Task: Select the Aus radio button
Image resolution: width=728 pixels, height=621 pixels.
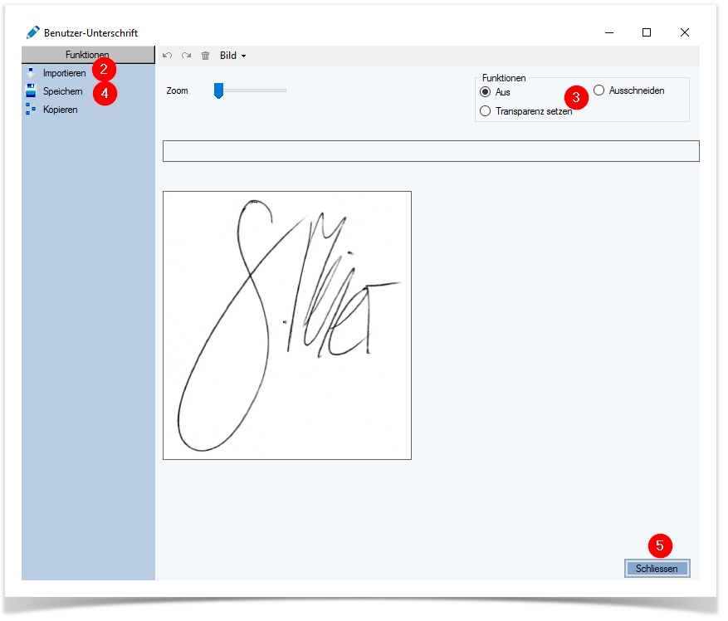Action: 485,92
